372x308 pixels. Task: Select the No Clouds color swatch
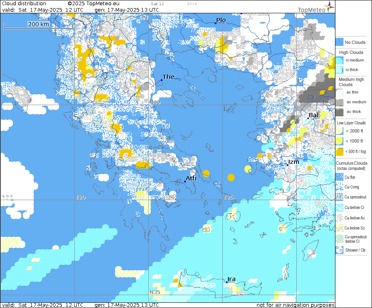point(339,42)
